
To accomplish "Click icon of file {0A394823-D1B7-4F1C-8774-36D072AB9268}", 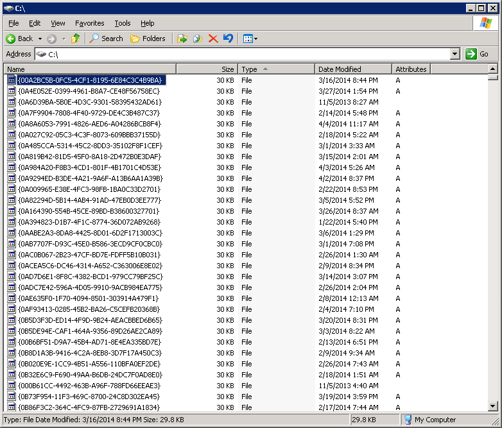I will click(x=12, y=222).
